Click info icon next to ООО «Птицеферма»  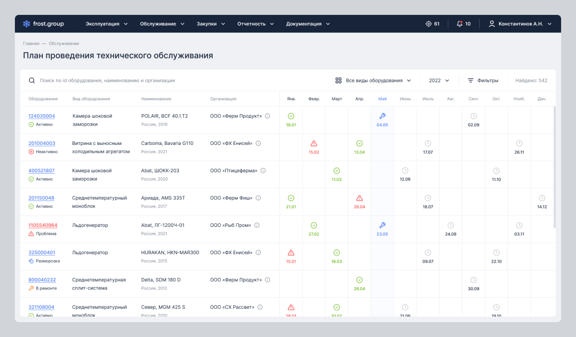(263, 171)
